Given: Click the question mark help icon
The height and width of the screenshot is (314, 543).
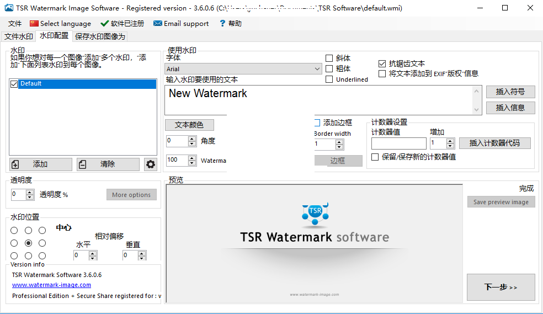Looking at the screenshot, I should click(222, 24).
